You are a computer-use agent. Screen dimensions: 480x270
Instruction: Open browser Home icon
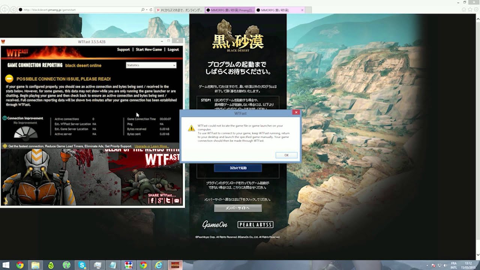(x=464, y=9)
